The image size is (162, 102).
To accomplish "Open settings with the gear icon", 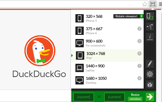I will click(x=150, y=74).
